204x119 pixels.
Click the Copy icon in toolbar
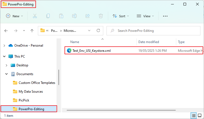click(x=48, y=16)
